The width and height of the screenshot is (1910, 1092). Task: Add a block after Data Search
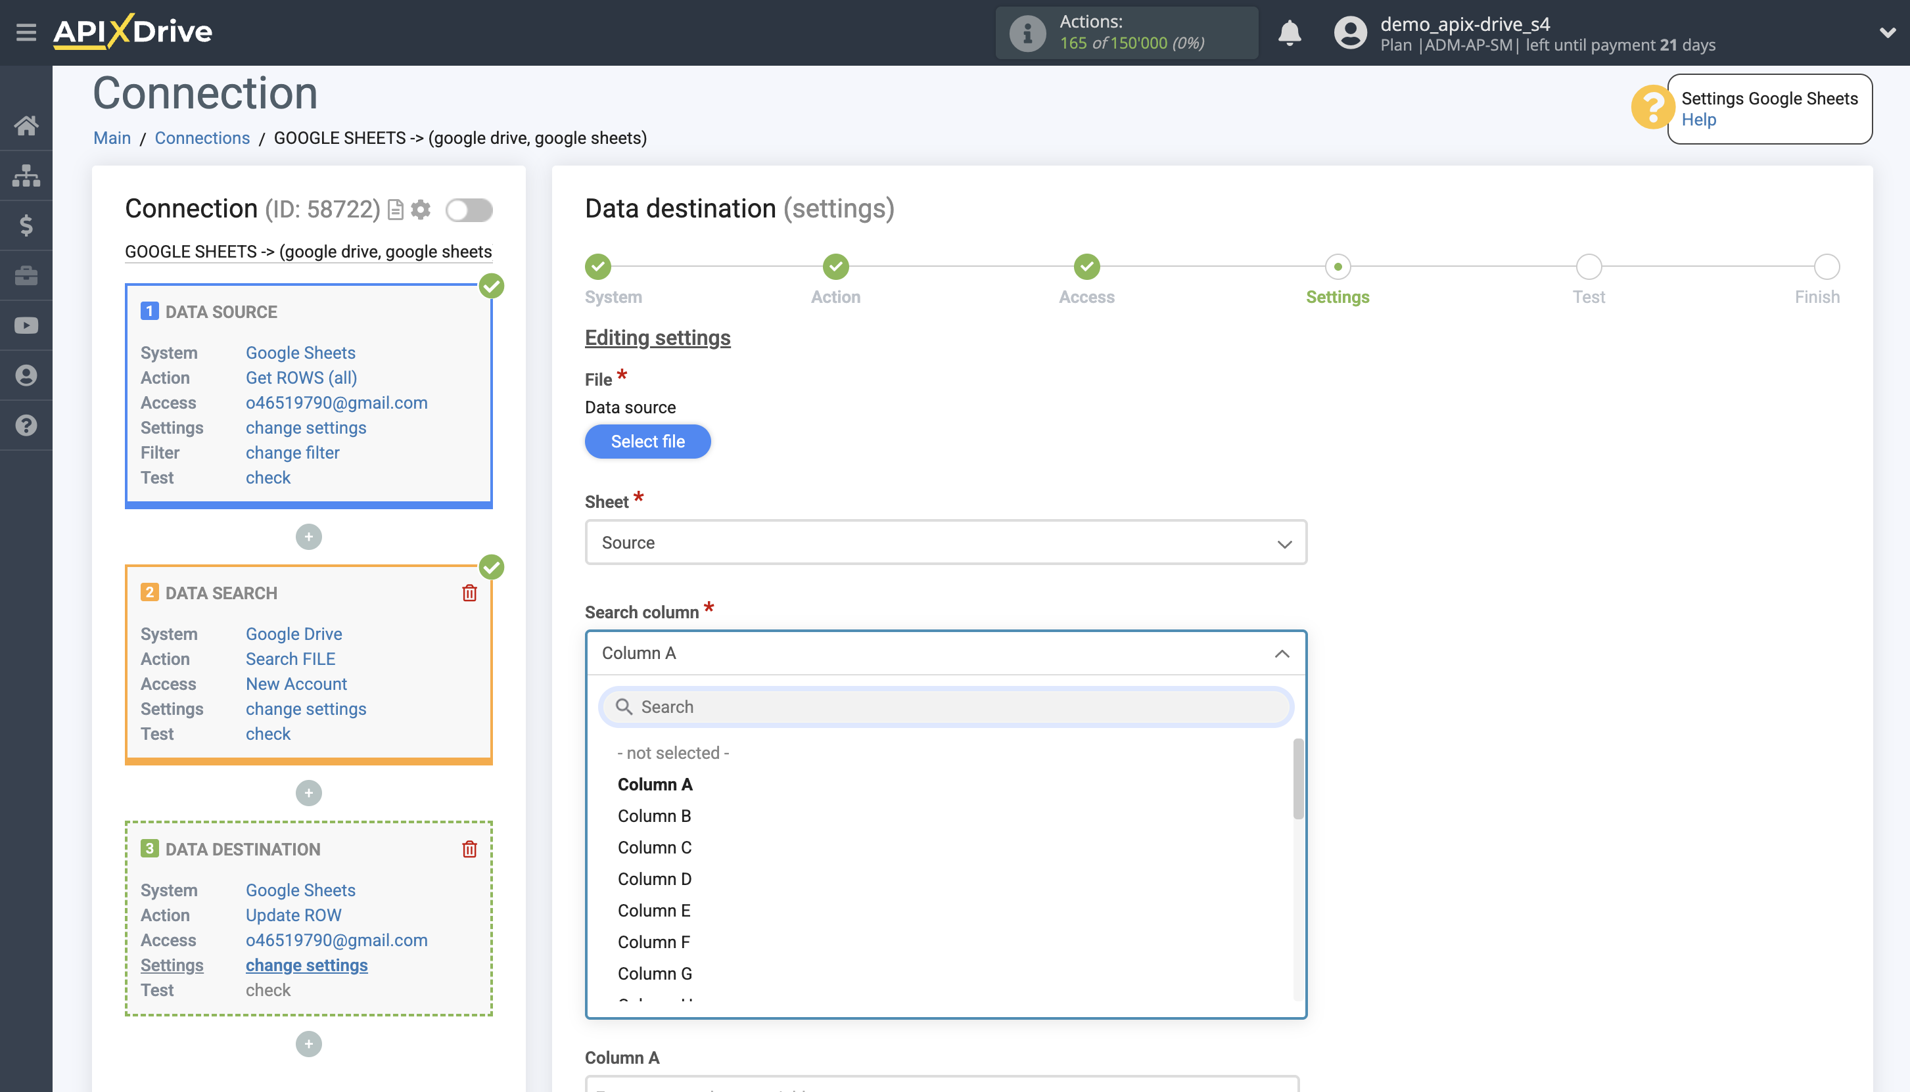(308, 793)
